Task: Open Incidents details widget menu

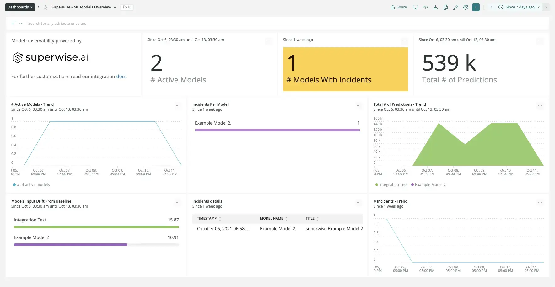Action: pyautogui.click(x=359, y=203)
